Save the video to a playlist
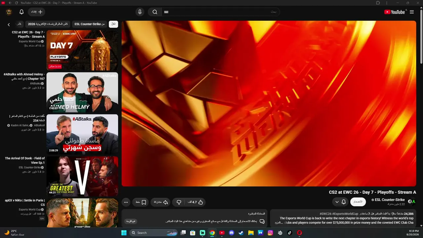The width and height of the screenshot is (423, 238). point(141,202)
